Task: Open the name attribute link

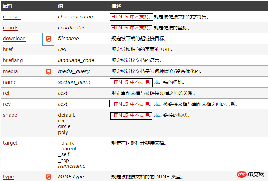Action: (x=10, y=82)
